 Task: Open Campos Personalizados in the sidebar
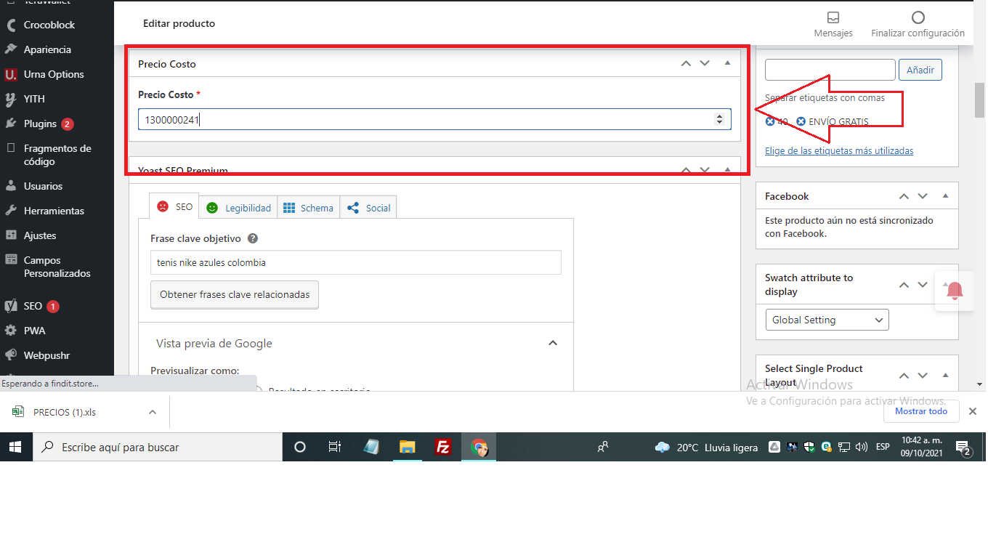click(x=57, y=267)
